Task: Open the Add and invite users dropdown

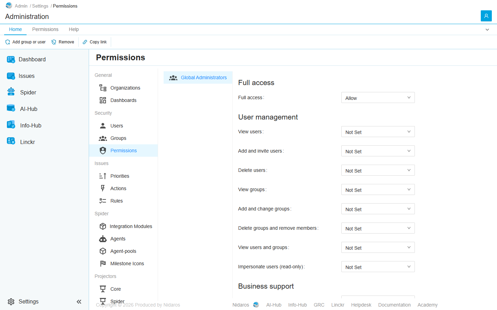Action: pos(378,151)
